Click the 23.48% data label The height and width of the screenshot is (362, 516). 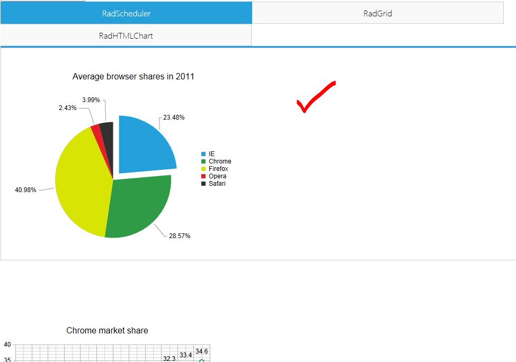coord(174,117)
